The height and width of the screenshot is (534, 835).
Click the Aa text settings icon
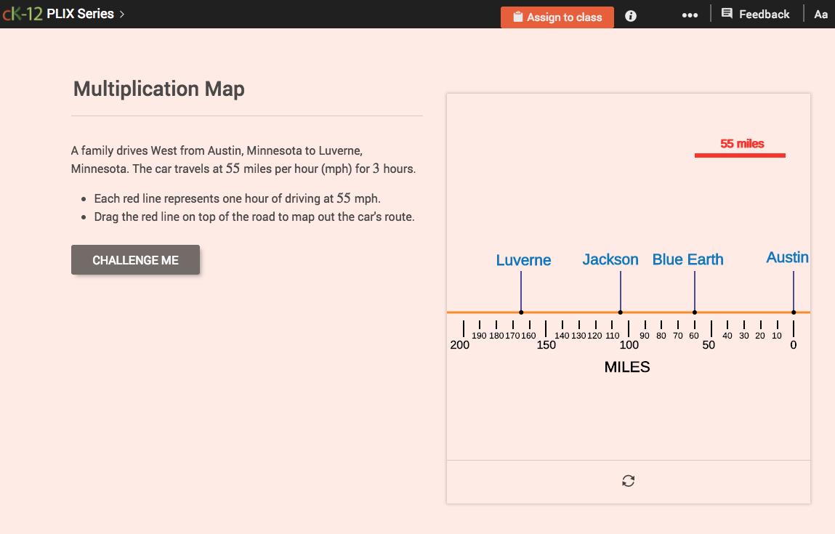[820, 14]
